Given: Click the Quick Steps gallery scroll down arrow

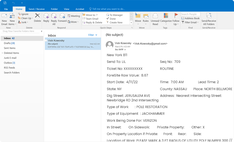Looking at the screenshot, I should click(131, 18).
